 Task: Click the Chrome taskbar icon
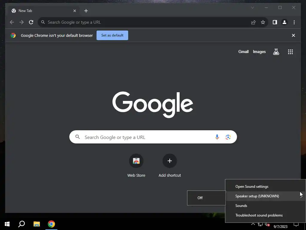51,224
